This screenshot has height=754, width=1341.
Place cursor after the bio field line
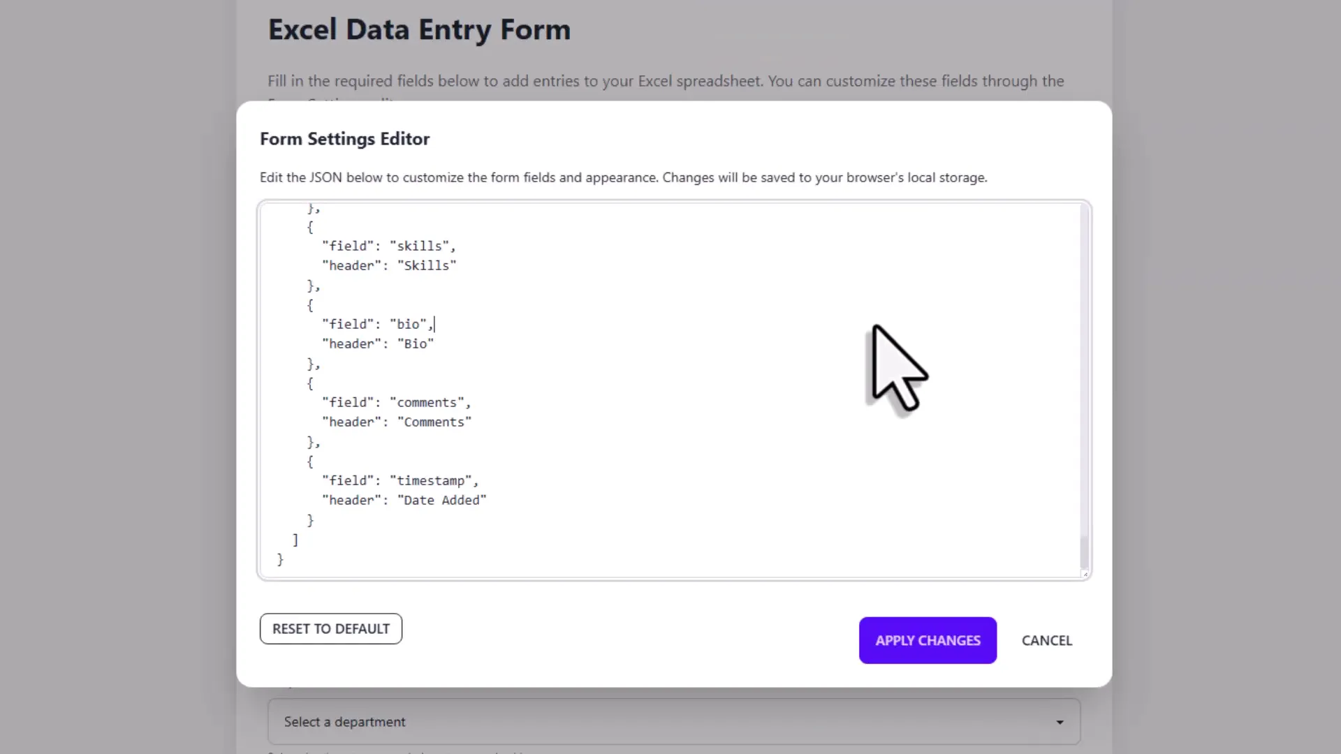[436, 323]
